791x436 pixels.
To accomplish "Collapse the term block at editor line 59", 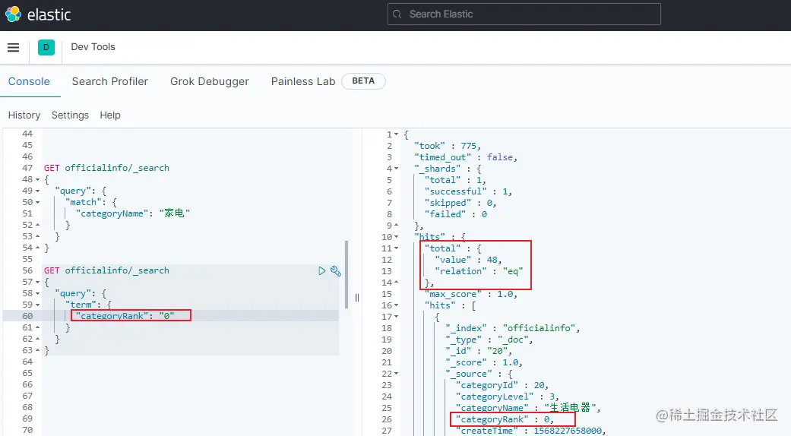I will pyautogui.click(x=37, y=305).
